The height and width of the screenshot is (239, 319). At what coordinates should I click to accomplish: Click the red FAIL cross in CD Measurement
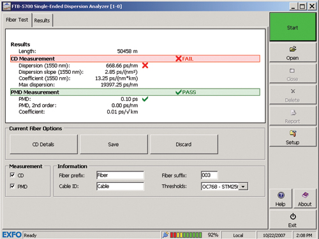pyautogui.click(x=179, y=59)
